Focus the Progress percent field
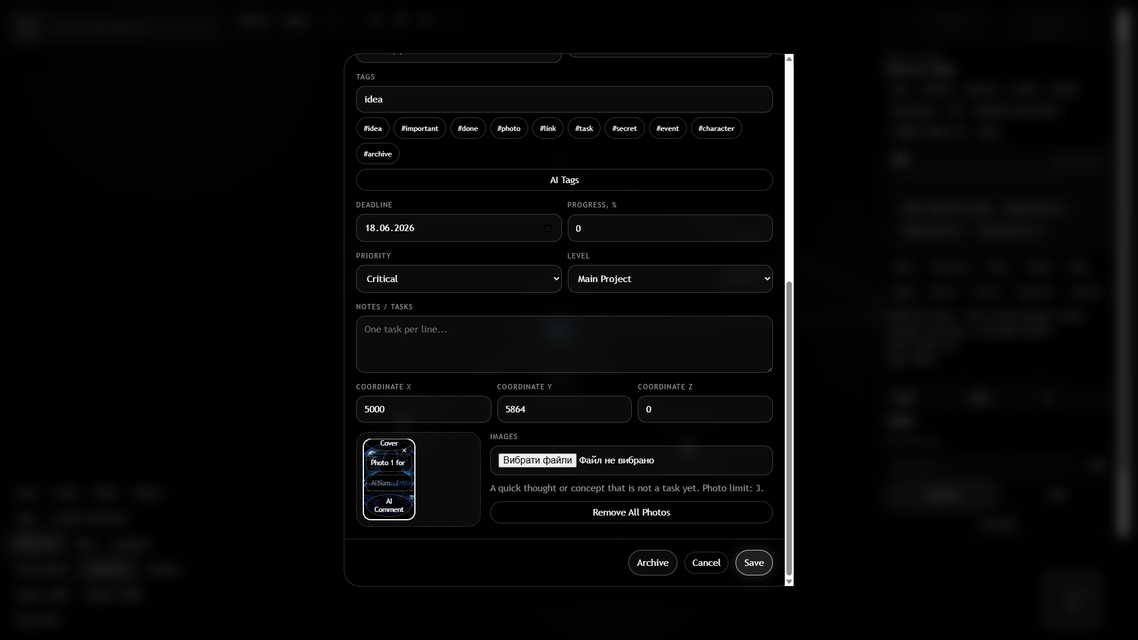 pyautogui.click(x=670, y=228)
